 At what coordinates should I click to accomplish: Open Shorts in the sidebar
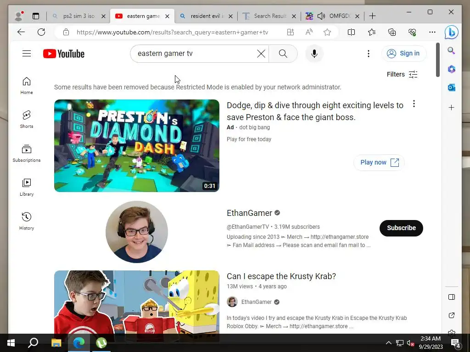pos(27,120)
